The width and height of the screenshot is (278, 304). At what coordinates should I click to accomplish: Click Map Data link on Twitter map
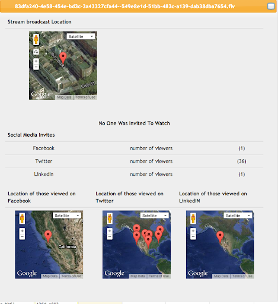138,276
